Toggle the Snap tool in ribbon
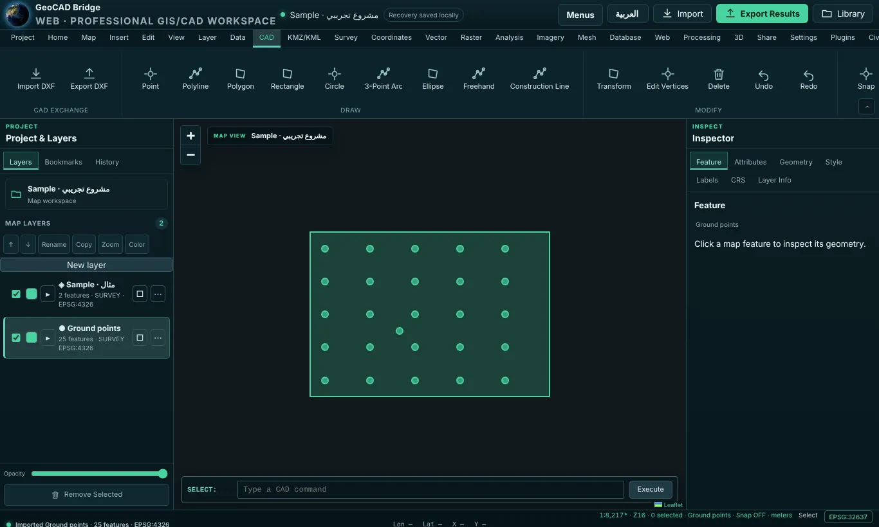Image resolution: width=879 pixels, height=527 pixels. 866,79
